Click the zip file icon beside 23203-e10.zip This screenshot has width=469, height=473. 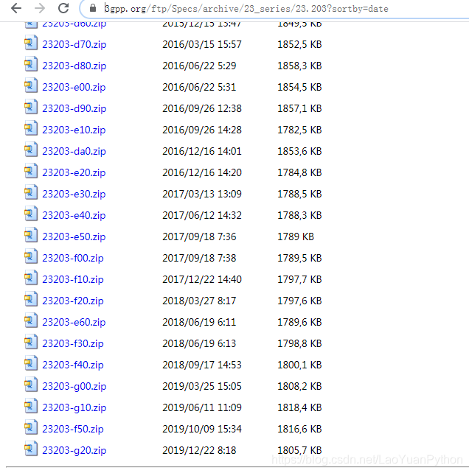click(31, 128)
